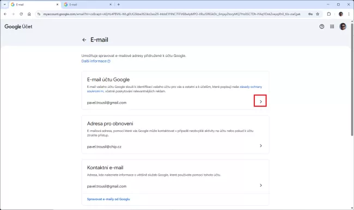
Task: Minimize the browser window
Action: point(328,4)
